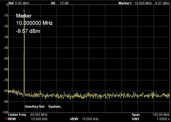Click the -100 label at the axis bottom

[x=4, y=112]
